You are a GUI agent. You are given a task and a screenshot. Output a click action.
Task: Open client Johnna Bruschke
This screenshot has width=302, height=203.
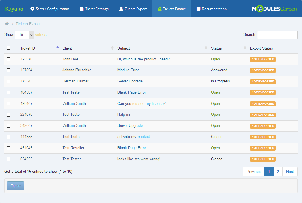tap(77, 70)
